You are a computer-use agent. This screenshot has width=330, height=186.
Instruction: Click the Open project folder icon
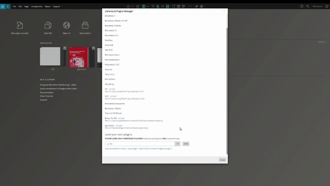[x=85, y=25]
